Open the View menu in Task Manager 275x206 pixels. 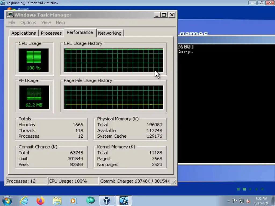click(46, 23)
